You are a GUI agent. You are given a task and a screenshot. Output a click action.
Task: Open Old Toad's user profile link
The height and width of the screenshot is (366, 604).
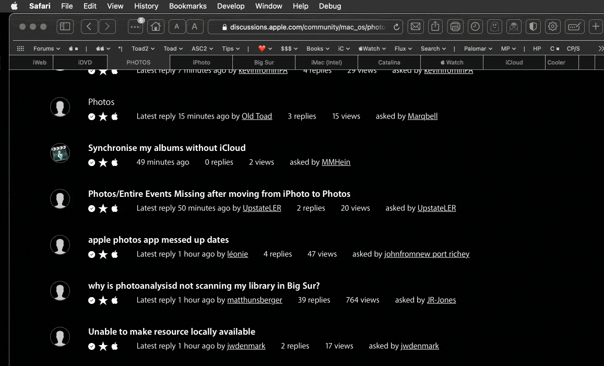tap(256, 116)
